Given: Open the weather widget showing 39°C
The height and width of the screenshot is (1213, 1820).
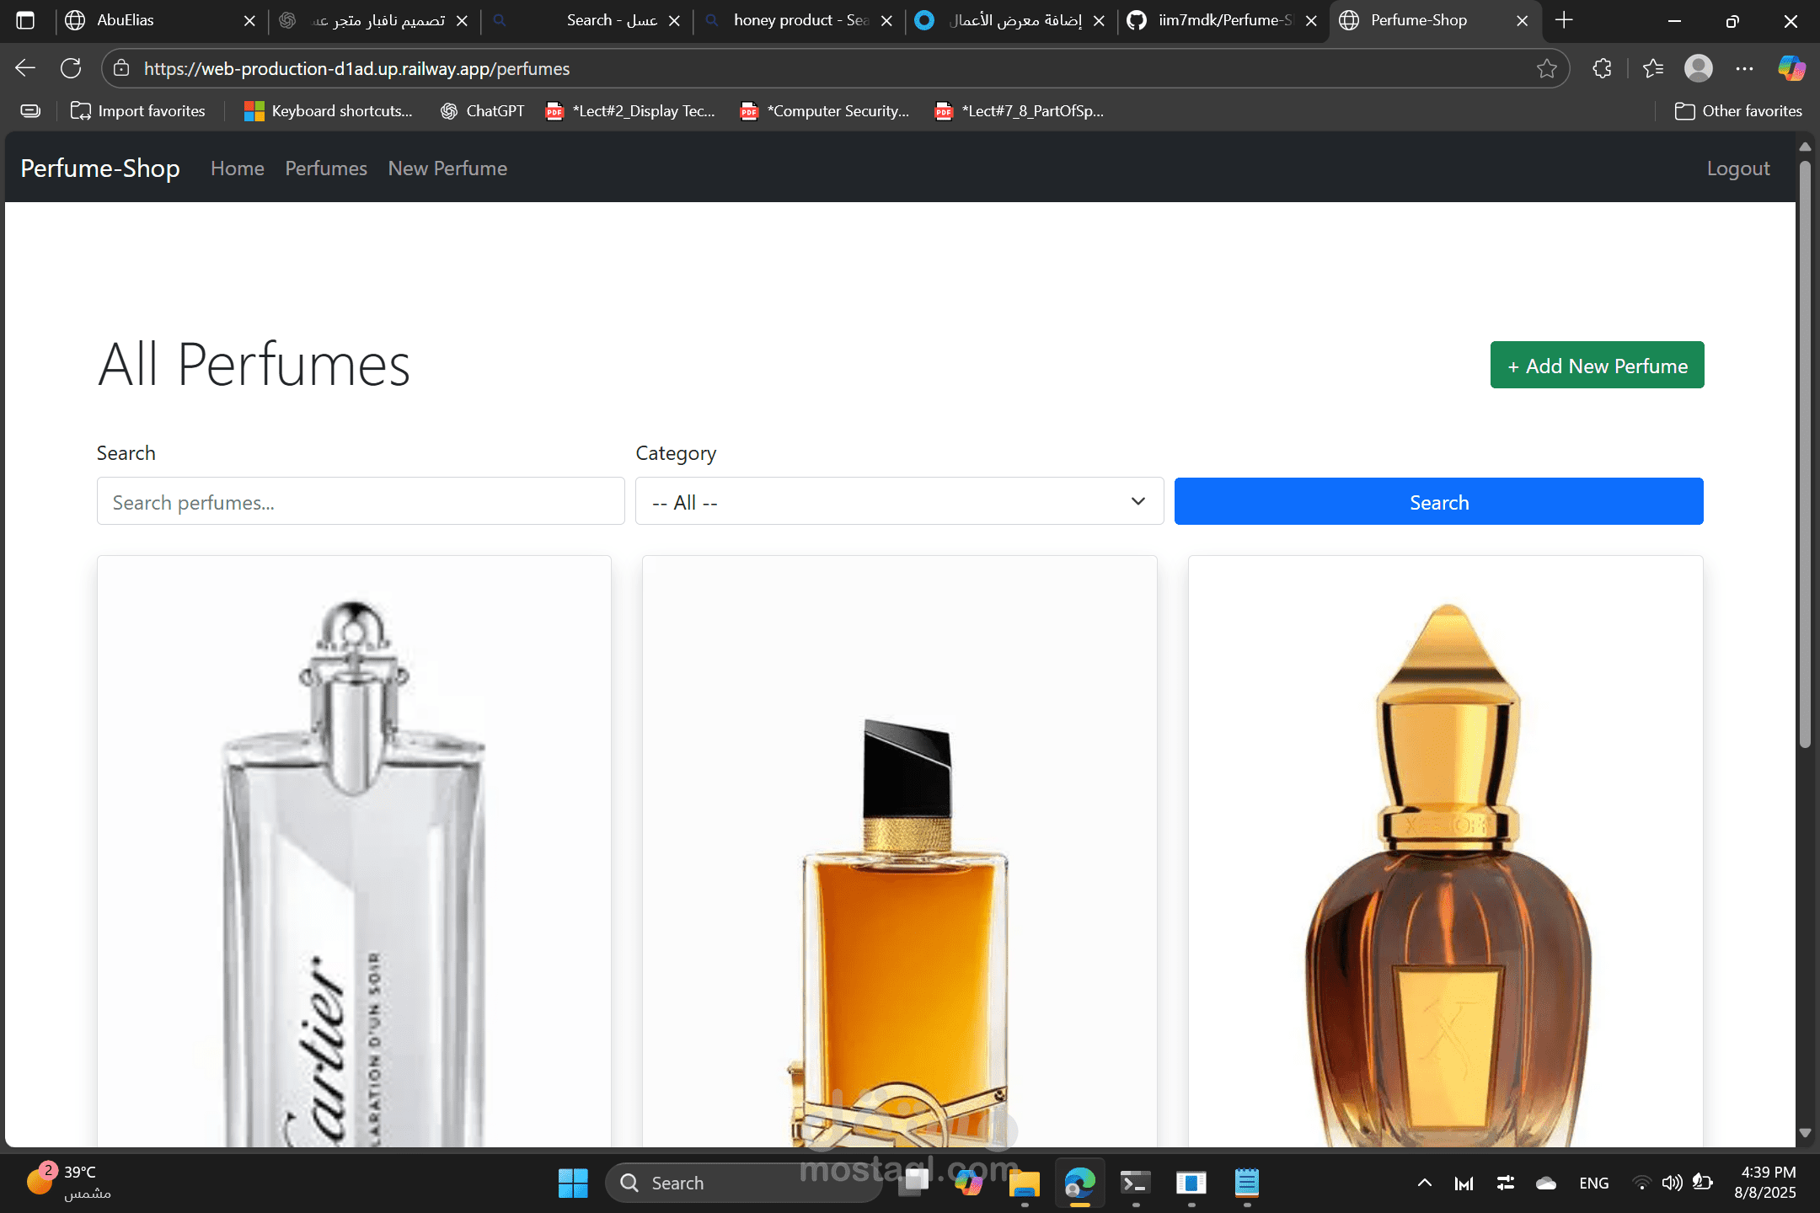Looking at the screenshot, I should click(x=69, y=1182).
